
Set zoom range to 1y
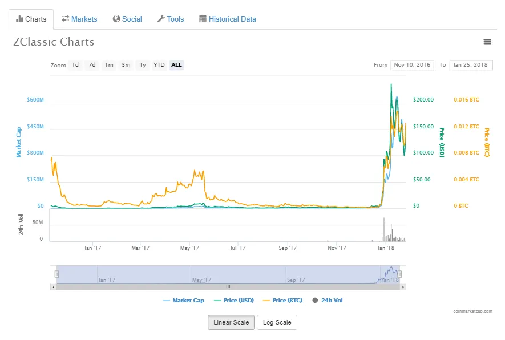pos(143,64)
